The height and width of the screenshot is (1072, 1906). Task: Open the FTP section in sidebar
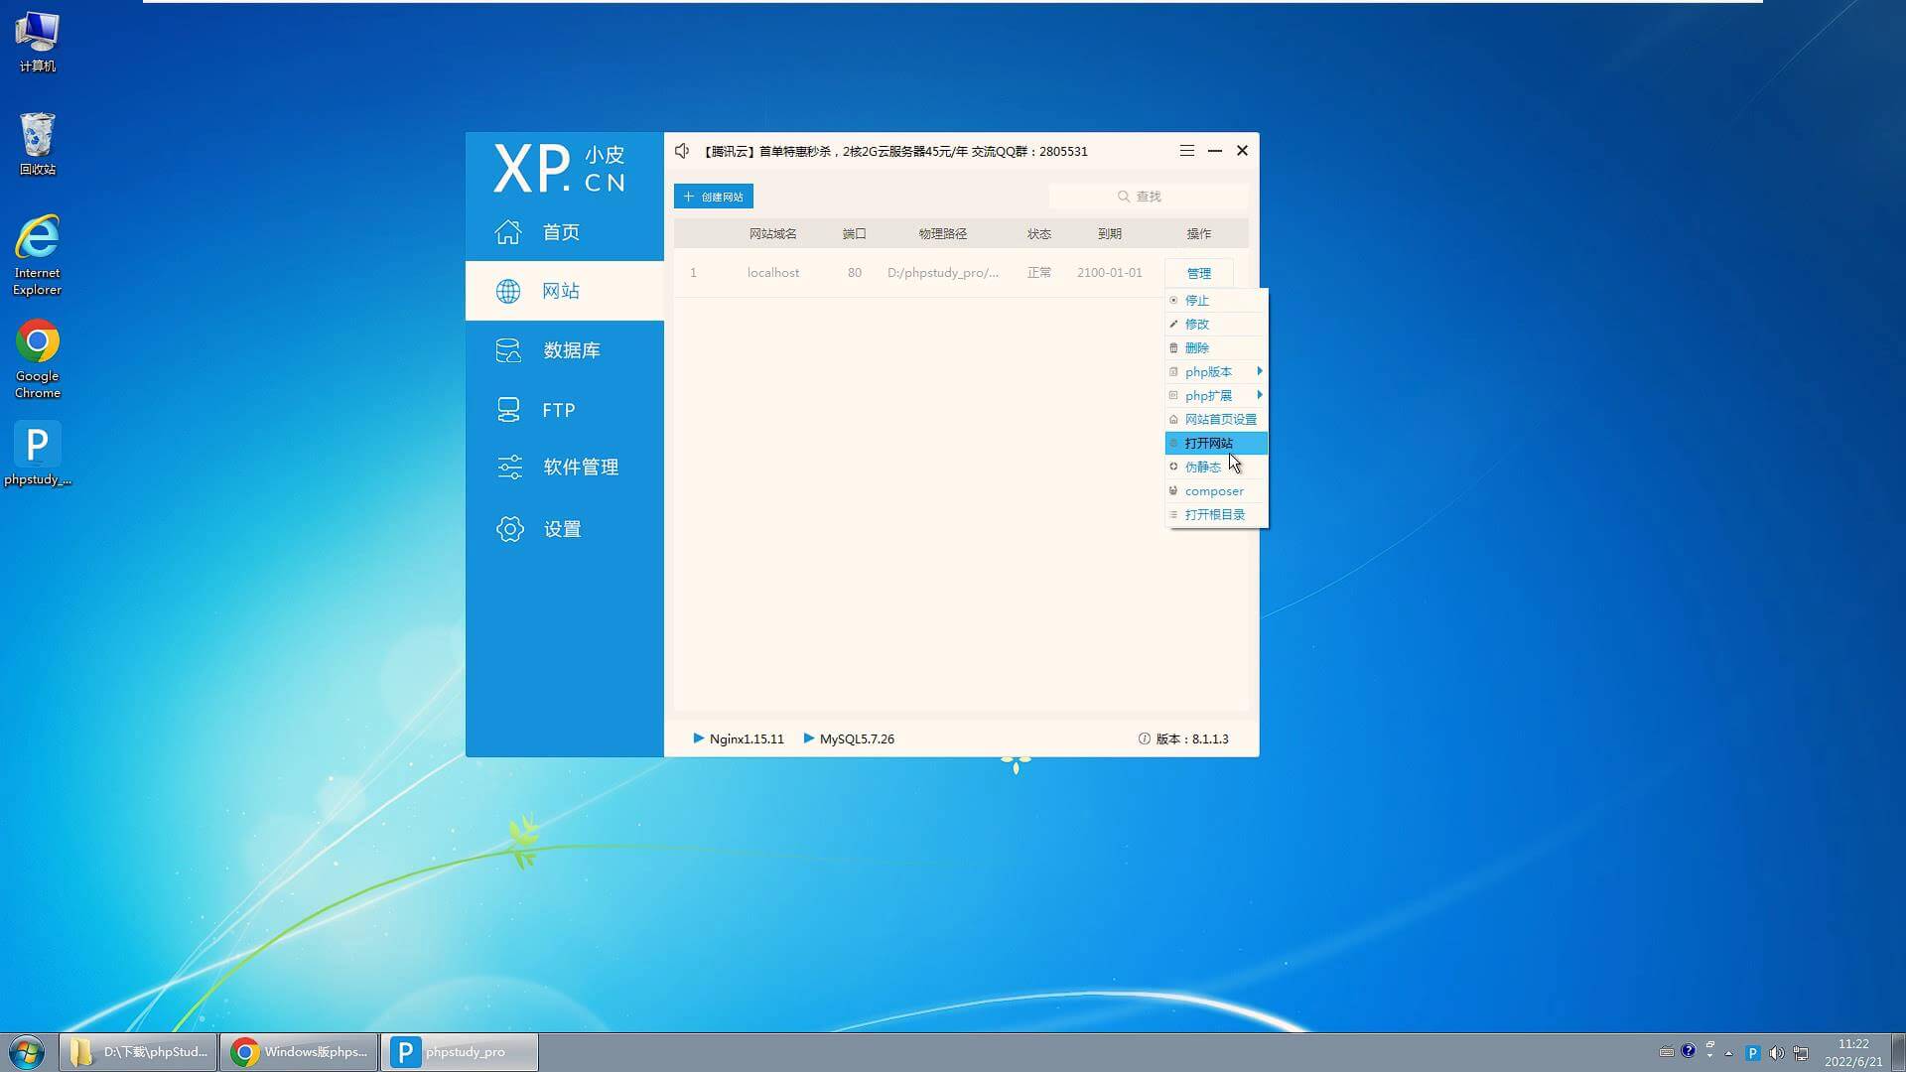tap(557, 410)
